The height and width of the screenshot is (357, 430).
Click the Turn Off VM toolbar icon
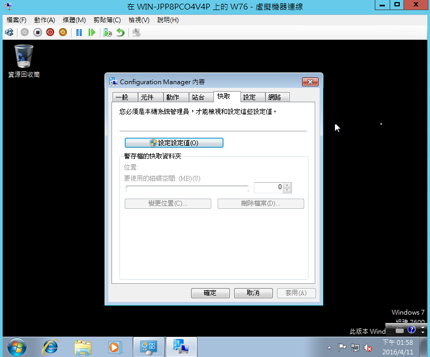[38, 32]
